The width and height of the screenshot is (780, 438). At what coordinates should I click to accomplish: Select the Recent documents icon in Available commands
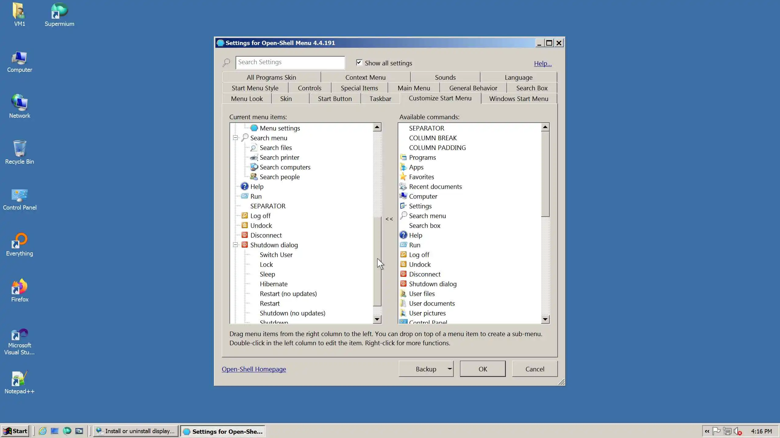point(403,186)
